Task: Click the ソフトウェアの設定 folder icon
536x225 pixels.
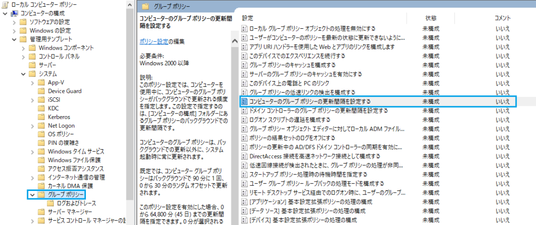Action: tap(23, 22)
